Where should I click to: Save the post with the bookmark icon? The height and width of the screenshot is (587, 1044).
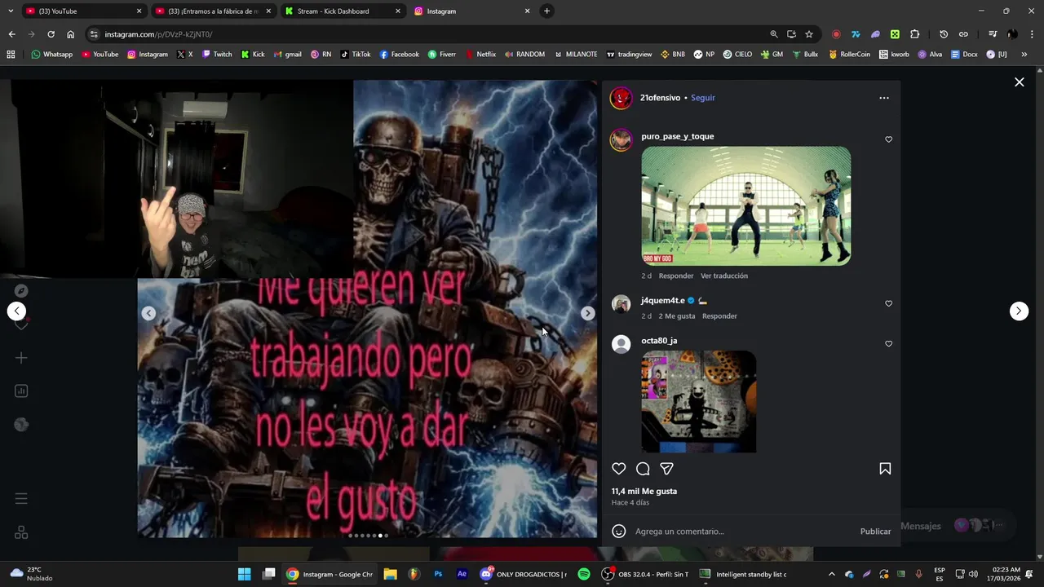pos(885,469)
